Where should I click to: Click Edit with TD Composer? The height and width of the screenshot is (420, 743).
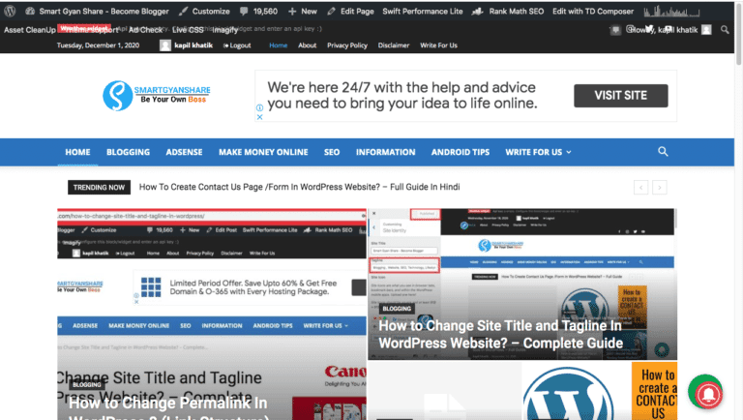pyautogui.click(x=593, y=11)
